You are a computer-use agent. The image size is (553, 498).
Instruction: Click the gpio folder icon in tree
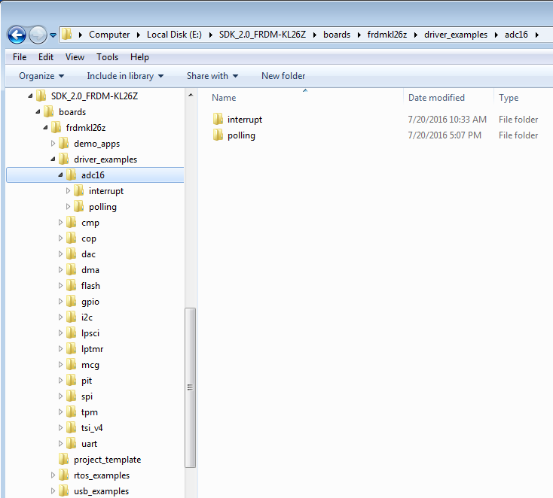pyautogui.click(x=72, y=301)
